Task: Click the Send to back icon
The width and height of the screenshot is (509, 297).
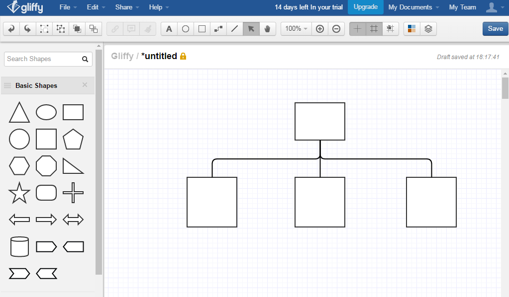Action: click(94, 29)
